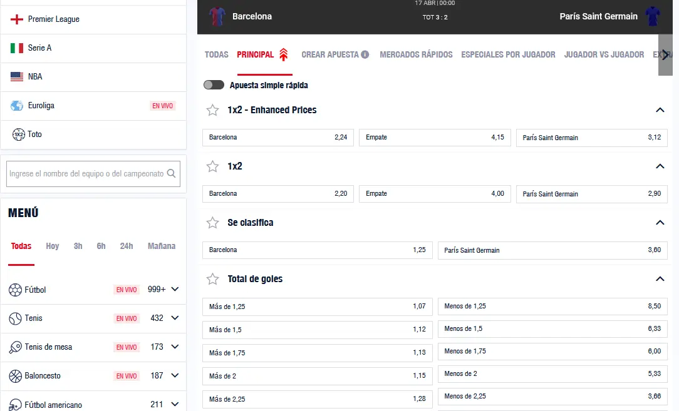The width and height of the screenshot is (679, 411).
Task: Toggle Apuesta simple rápida switch
Action: 214,85
